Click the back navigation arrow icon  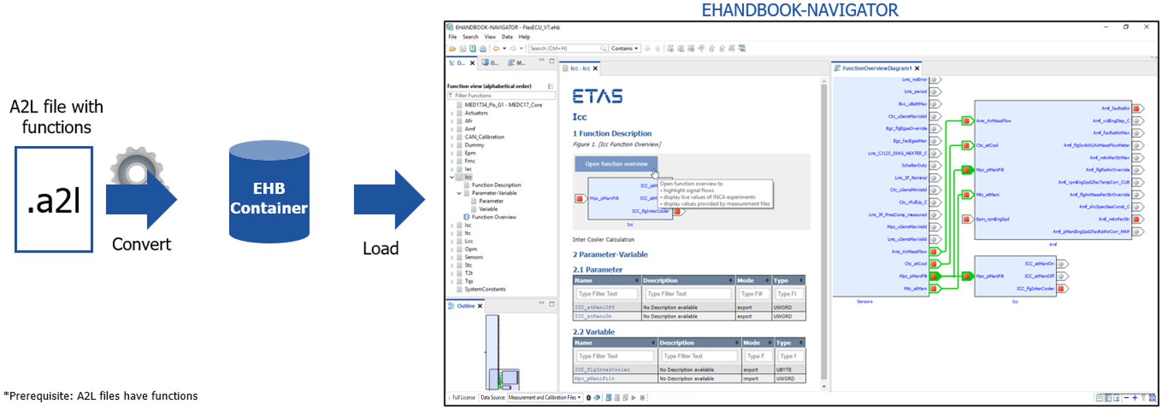tap(496, 48)
